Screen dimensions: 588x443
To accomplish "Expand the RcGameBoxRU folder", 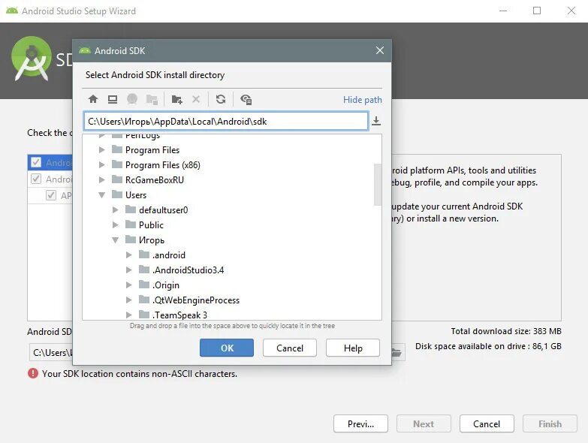I will (x=101, y=180).
